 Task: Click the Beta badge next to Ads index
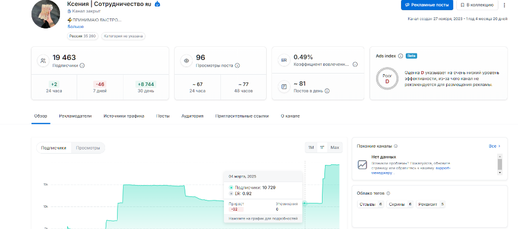click(x=411, y=56)
